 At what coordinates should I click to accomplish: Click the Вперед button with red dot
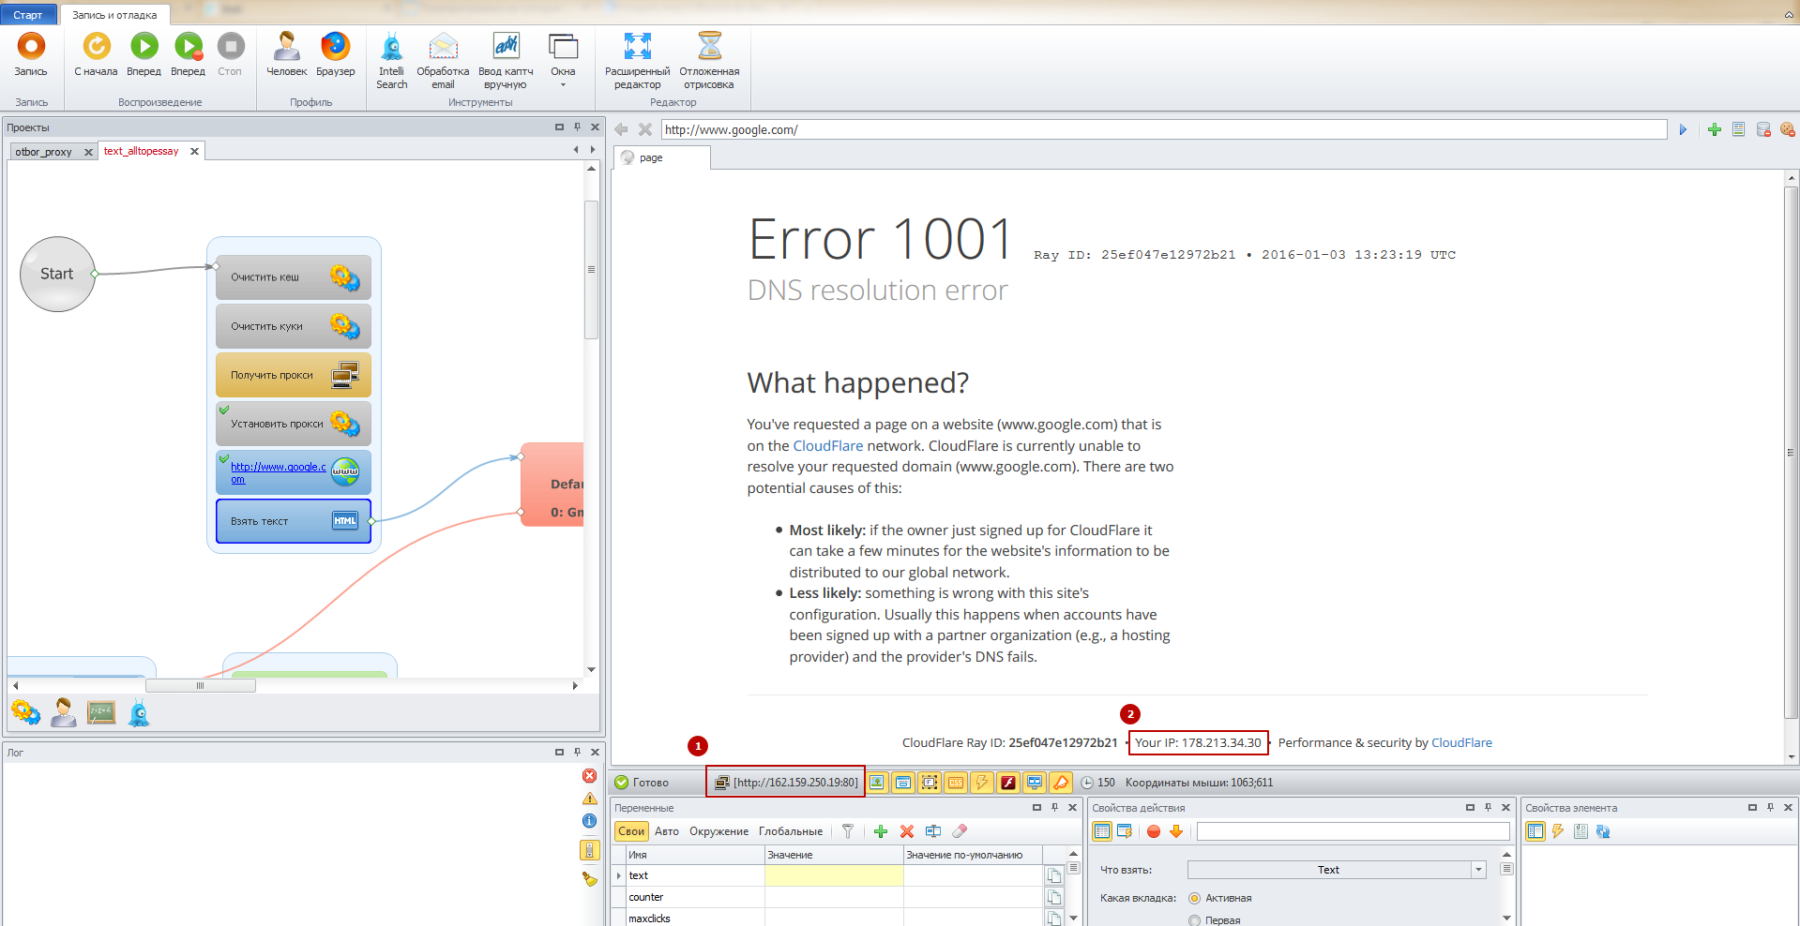click(188, 54)
